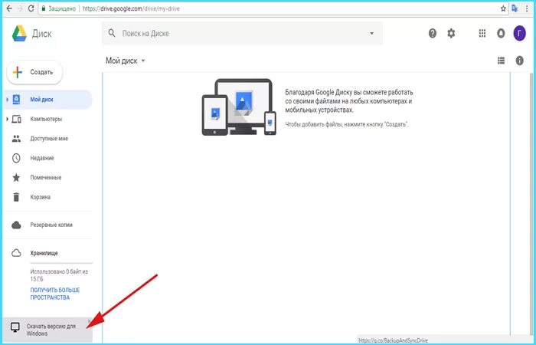Screen dimensions: 536x345
Task: Click the Корзина trash icon
Action: click(16, 197)
